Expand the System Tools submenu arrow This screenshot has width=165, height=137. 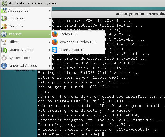tap(50, 58)
